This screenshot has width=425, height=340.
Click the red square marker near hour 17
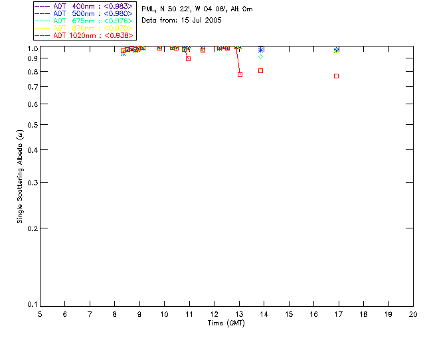click(337, 76)
